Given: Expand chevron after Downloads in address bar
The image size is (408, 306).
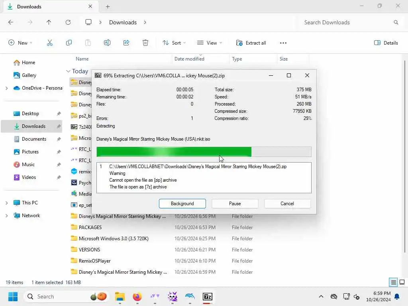Looking at the screenshot, I should coord(145,22).
